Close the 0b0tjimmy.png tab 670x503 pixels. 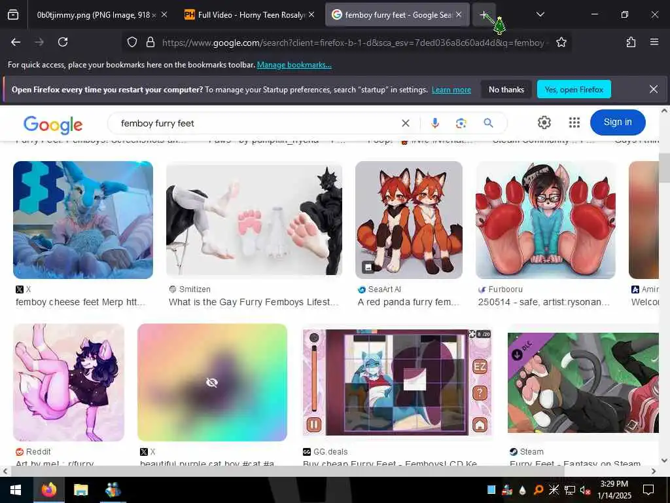pos(164,15)
